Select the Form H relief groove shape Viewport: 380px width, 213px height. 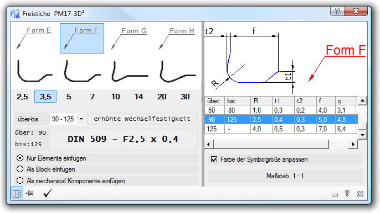tap(177, 39)
